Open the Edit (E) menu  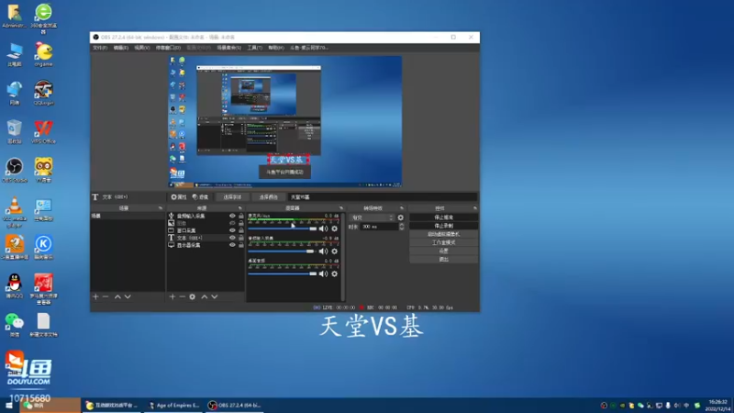coord(121,48)
